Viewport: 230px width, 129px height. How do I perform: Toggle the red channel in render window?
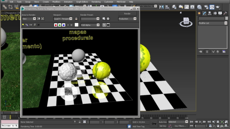(56, 25)
